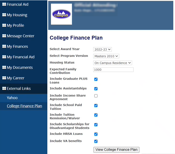Click the grid icon beside Financial Aid
This screenshot has width=175, height=154.
(4, 4)
